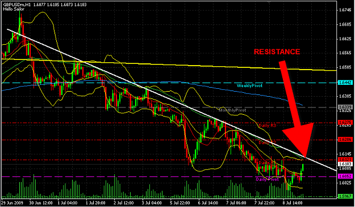Click the '7 Jul 22:00' time axis label

coord(265,203)
